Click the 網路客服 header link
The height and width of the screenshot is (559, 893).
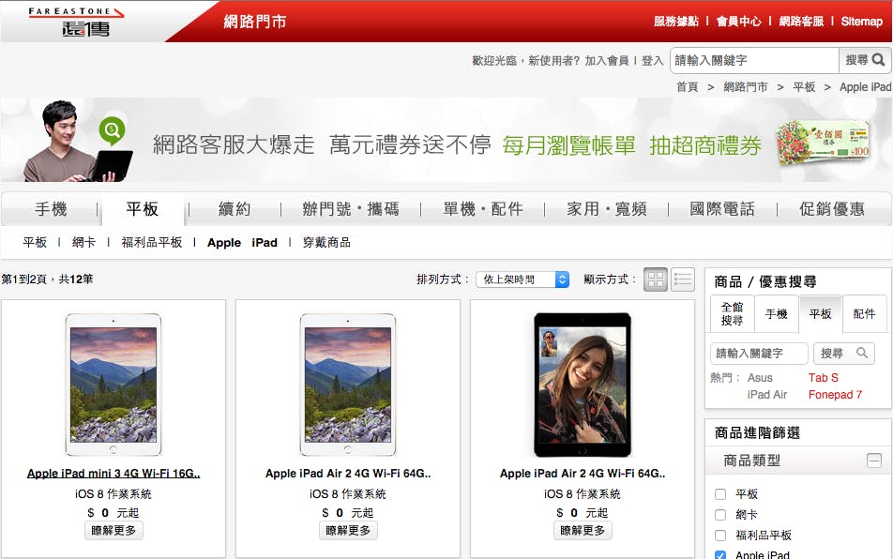click(x=801, y=21)
